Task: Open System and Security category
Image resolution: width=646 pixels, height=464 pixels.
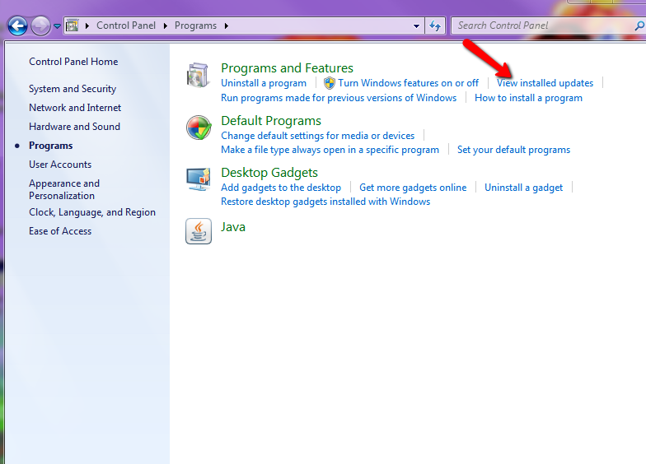Action: (73, 89)
